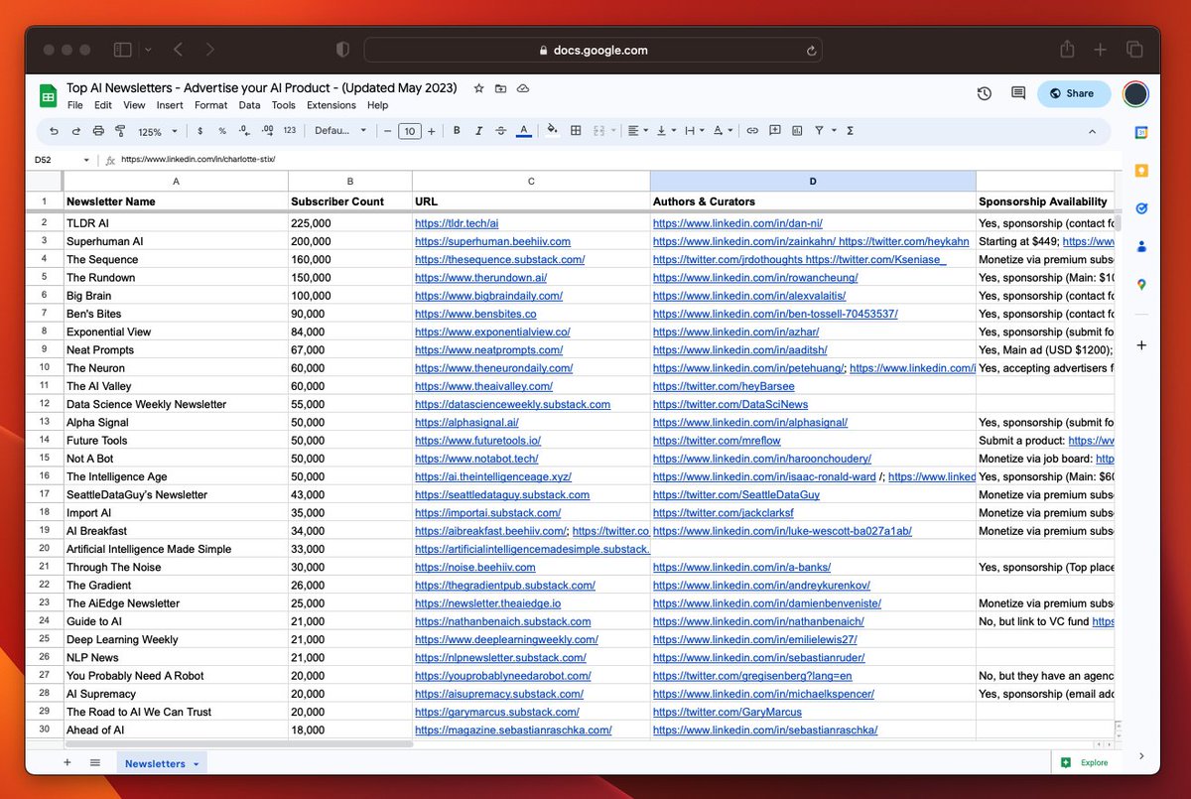Open twitter.com/GaryMarcus link

(x=728, y=712)
